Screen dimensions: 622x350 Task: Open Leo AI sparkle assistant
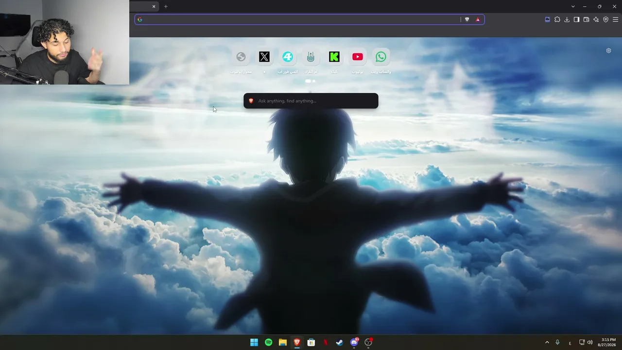point(596,19)
